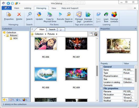139x108 pixels.
Task: Select the BOX folder in the tree
Action: pos(15,38)
